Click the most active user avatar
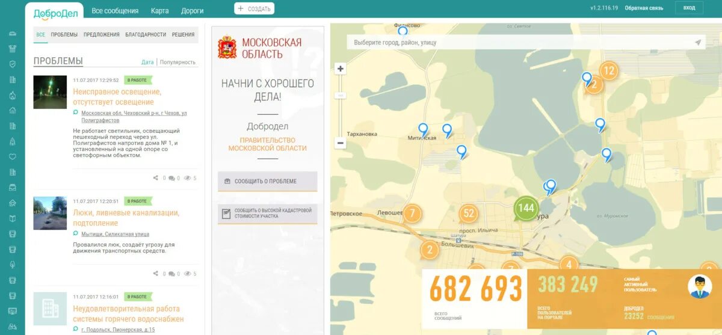 click(700, 286)
